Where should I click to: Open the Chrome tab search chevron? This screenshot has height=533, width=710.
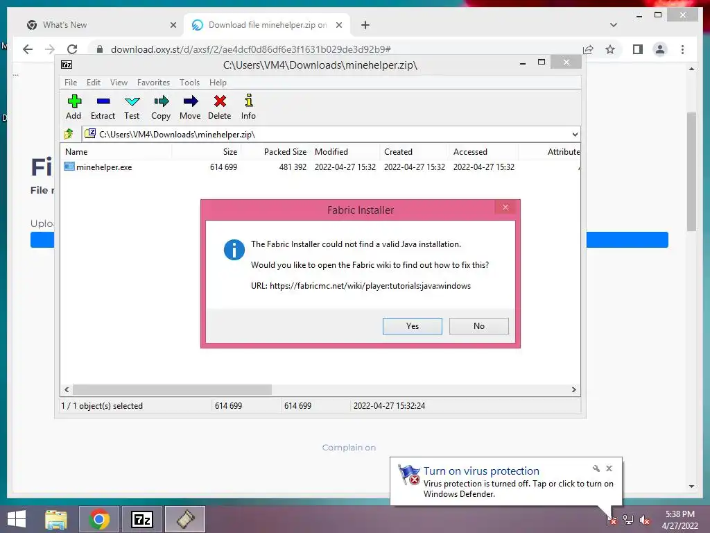(614, 25)
